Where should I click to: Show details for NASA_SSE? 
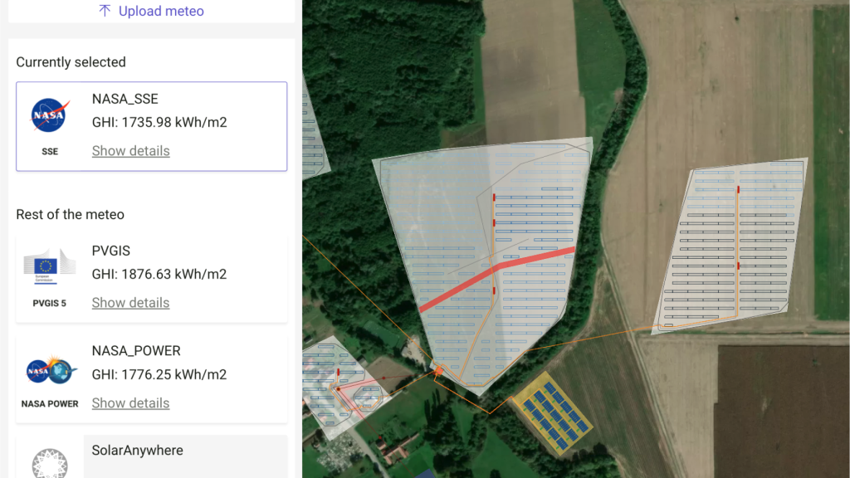(130, 151)
